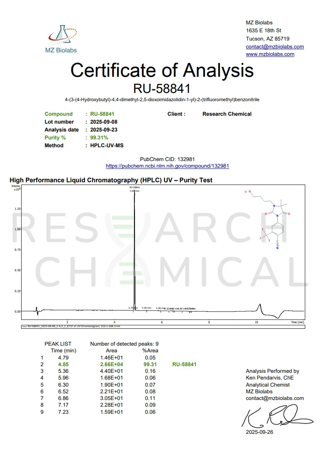
Task: Select the Analysis date 2025-09-23 value
Action: [x=104, y=130]
